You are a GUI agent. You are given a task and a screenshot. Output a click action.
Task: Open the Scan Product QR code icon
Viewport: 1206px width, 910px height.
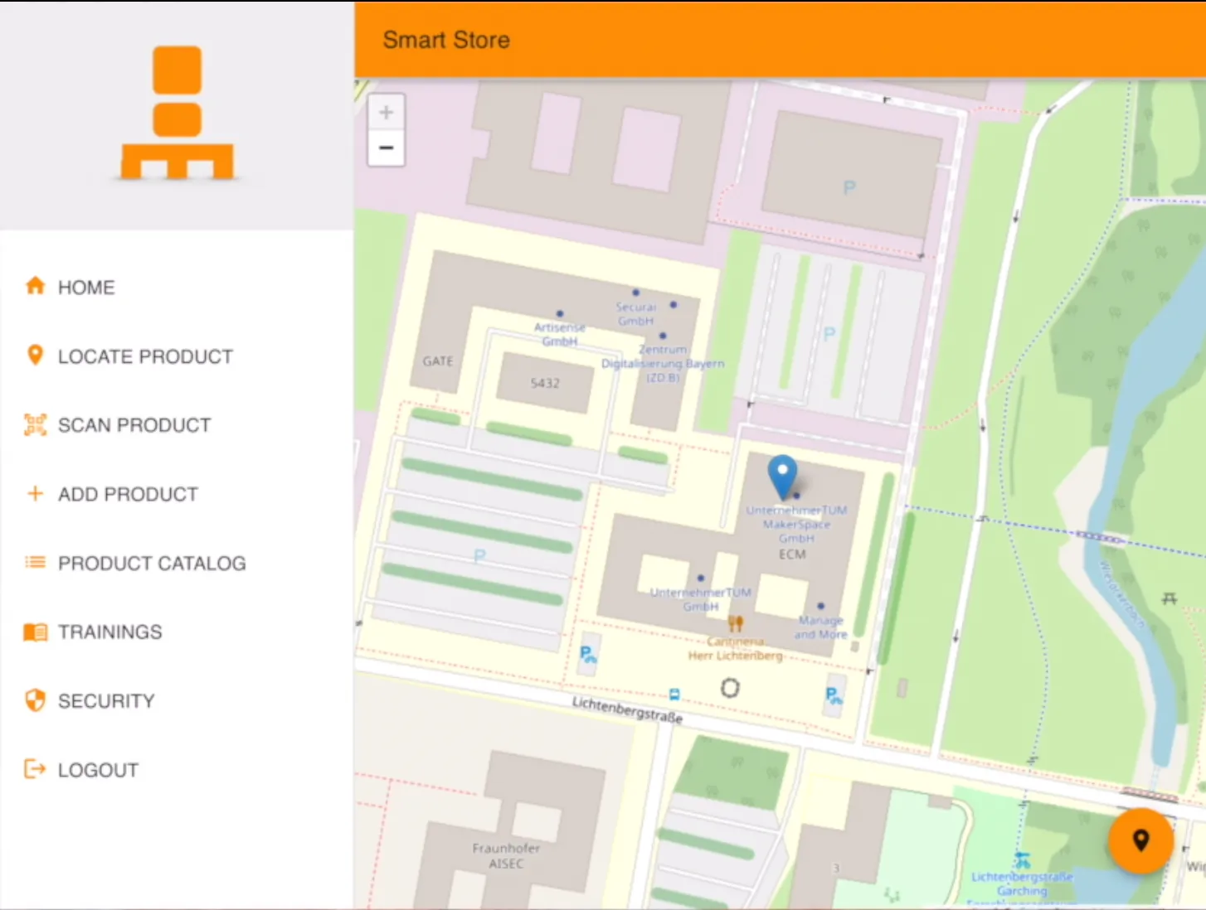click(34, 424)
